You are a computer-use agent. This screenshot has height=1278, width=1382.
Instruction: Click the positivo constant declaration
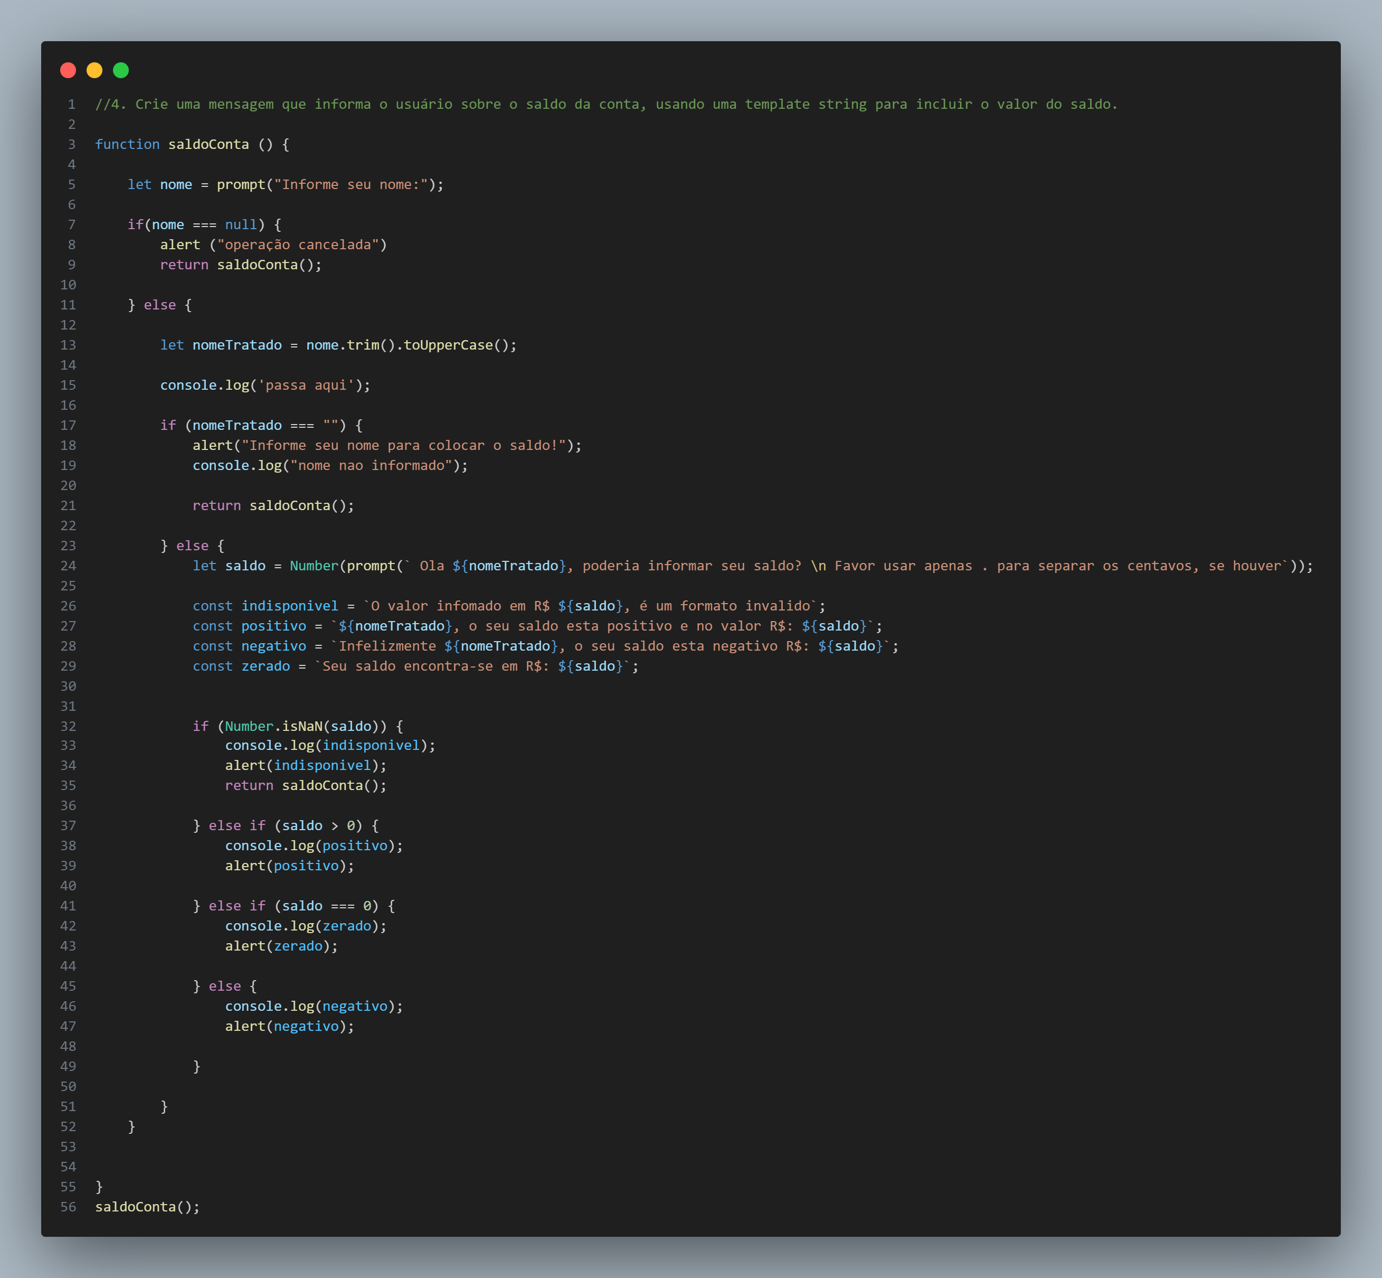[273, 626]
